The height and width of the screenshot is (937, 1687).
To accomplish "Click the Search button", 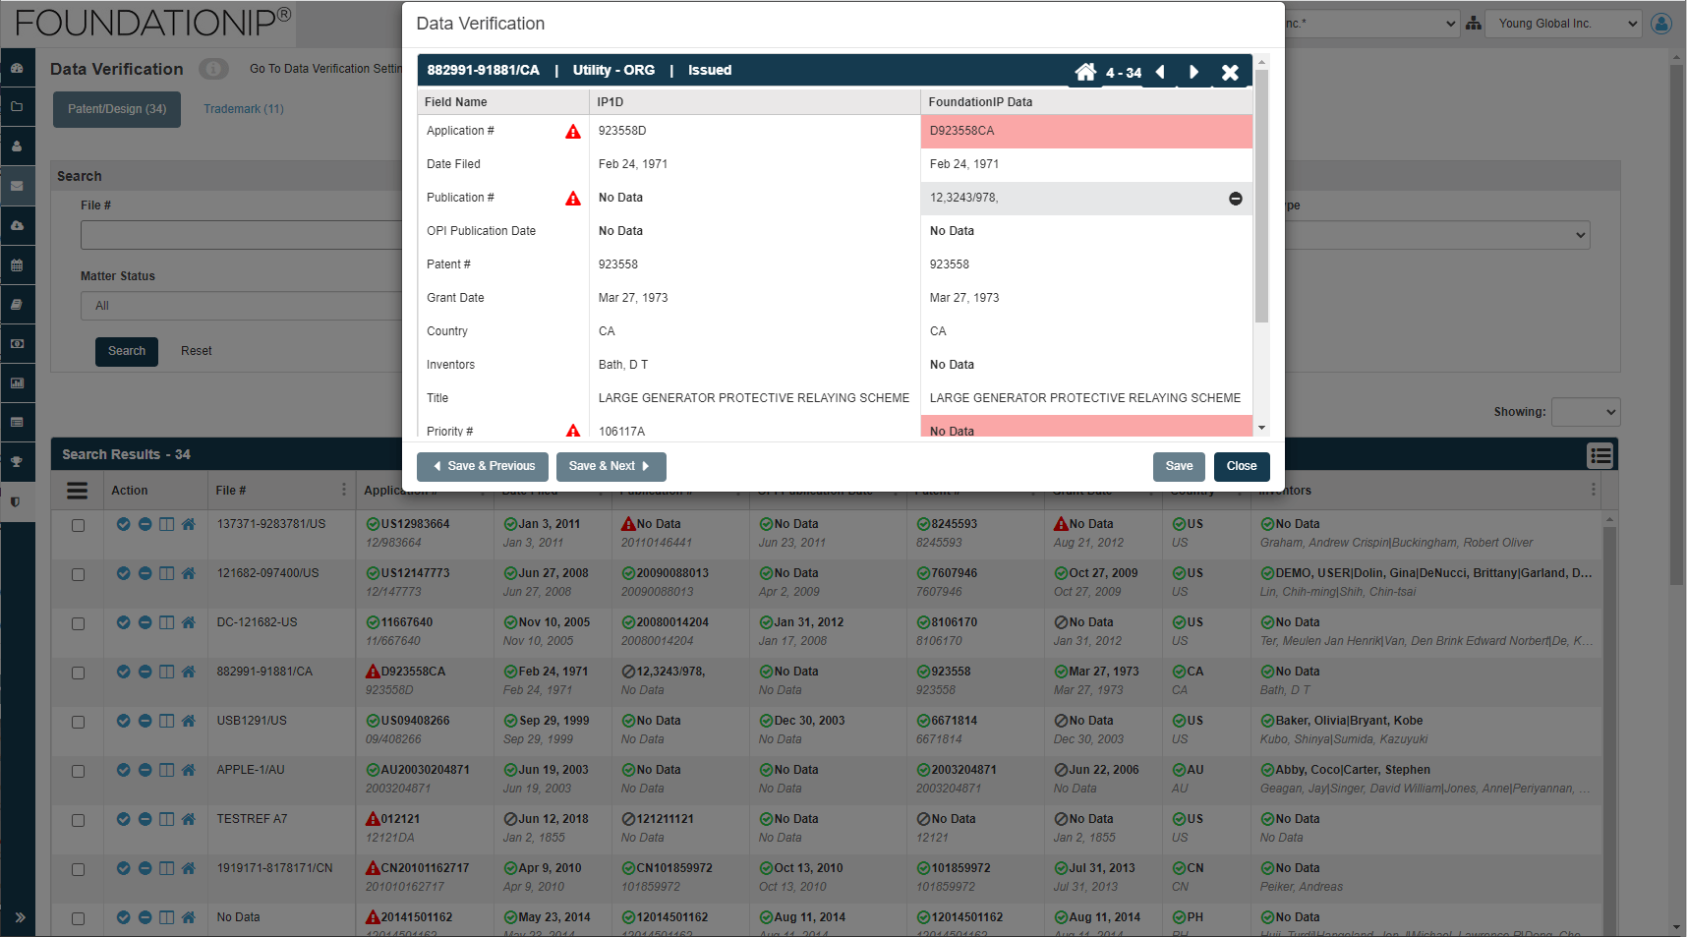I will (x=127, y=351).
